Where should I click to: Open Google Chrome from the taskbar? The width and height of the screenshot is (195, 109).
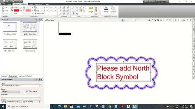110,106
